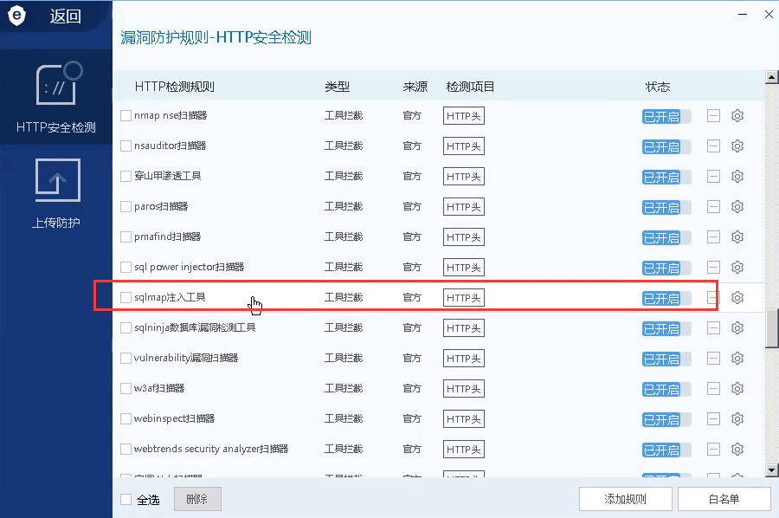Open settings gear for webinspect扫描器
This screenshot has height=518, width=779.
(x=737, y=419)
